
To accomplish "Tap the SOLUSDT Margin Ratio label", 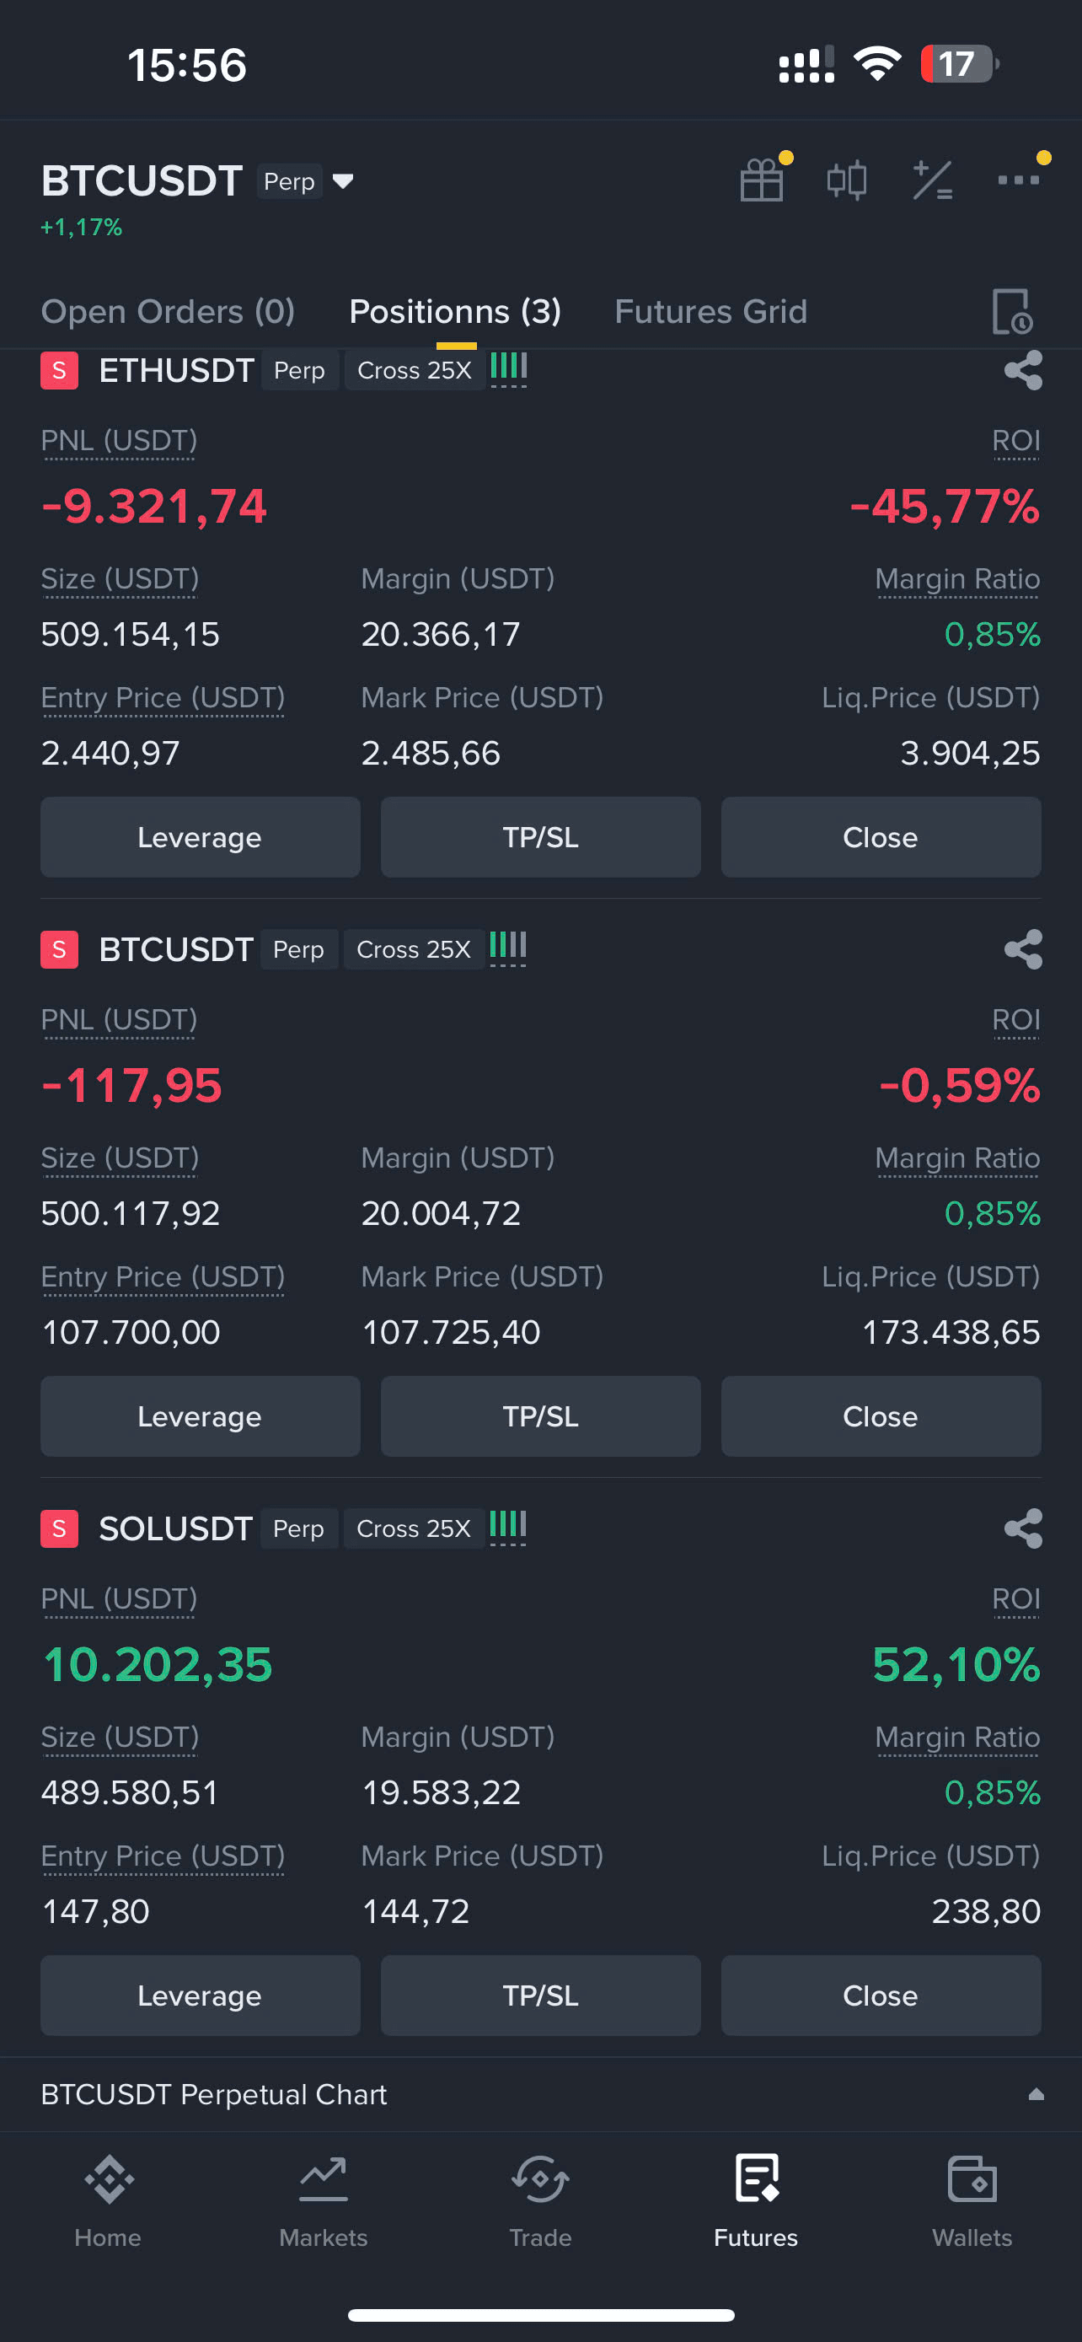I will pyautogui.click(x=957, y=1737).
